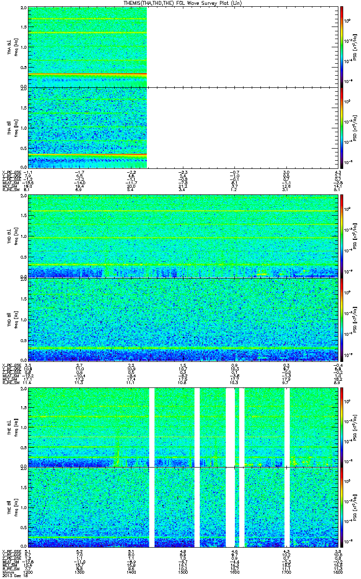Screen dimensions: 361x579
Task: Click the empty no-data region of THA spectrogram
Action: (241, 87)
